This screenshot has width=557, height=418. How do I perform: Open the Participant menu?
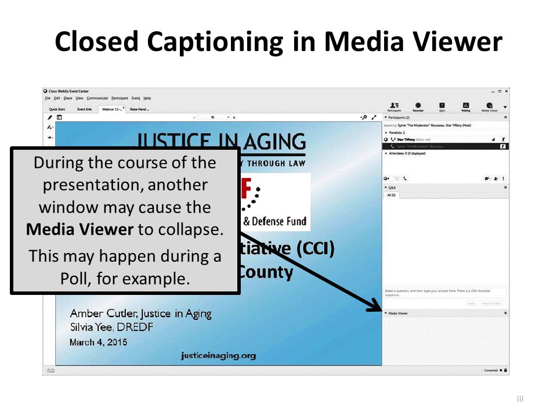tap(120, 98)
